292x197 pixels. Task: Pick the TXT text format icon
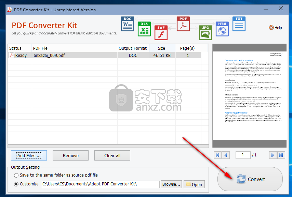pos(239,24)
